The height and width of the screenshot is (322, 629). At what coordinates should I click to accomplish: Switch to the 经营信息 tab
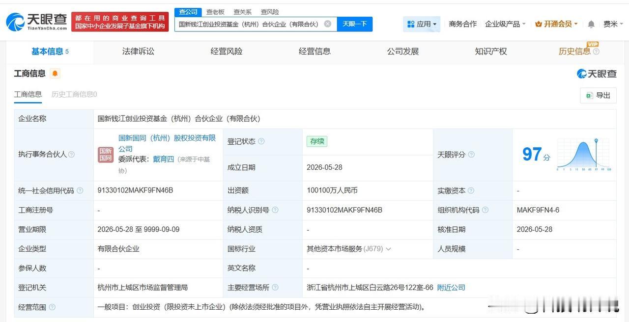point(314,52)
